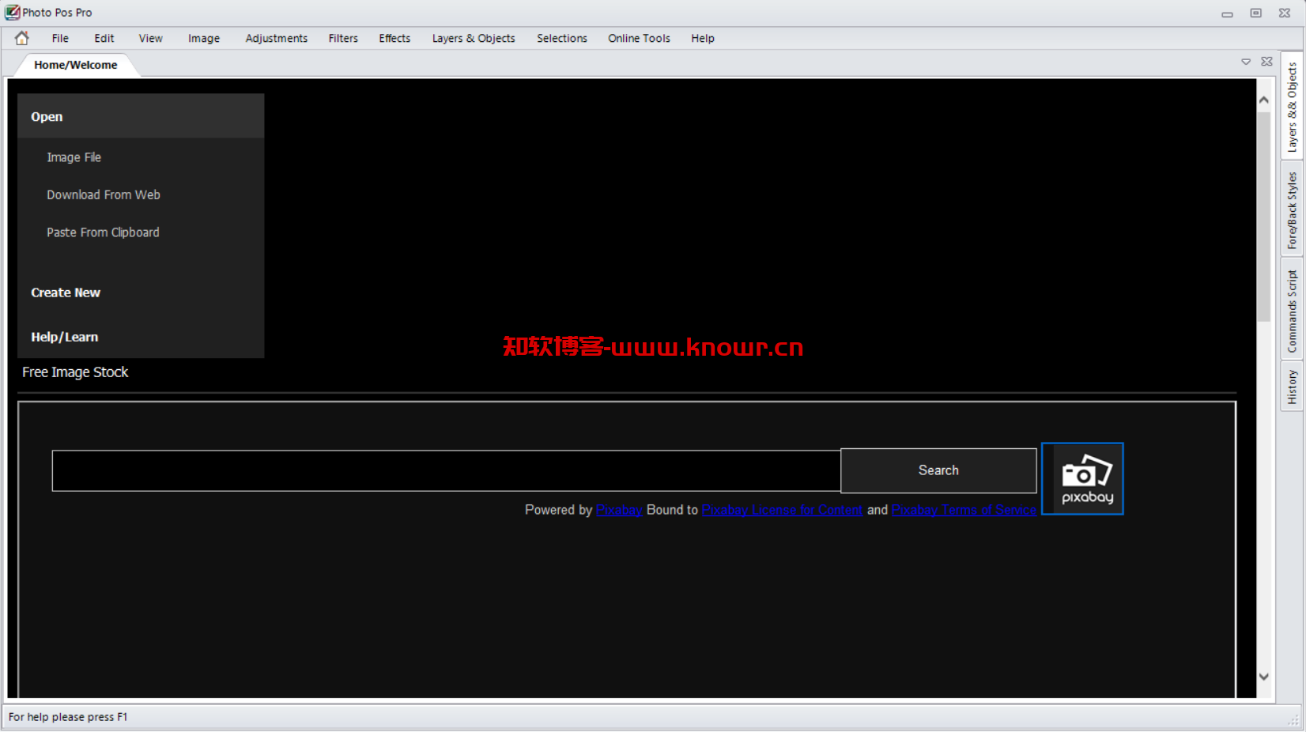Maximize the Photo Pos Pro window
Image resolution: width=1306 pixels, height=732 pixels.
tap(1255, 13)
